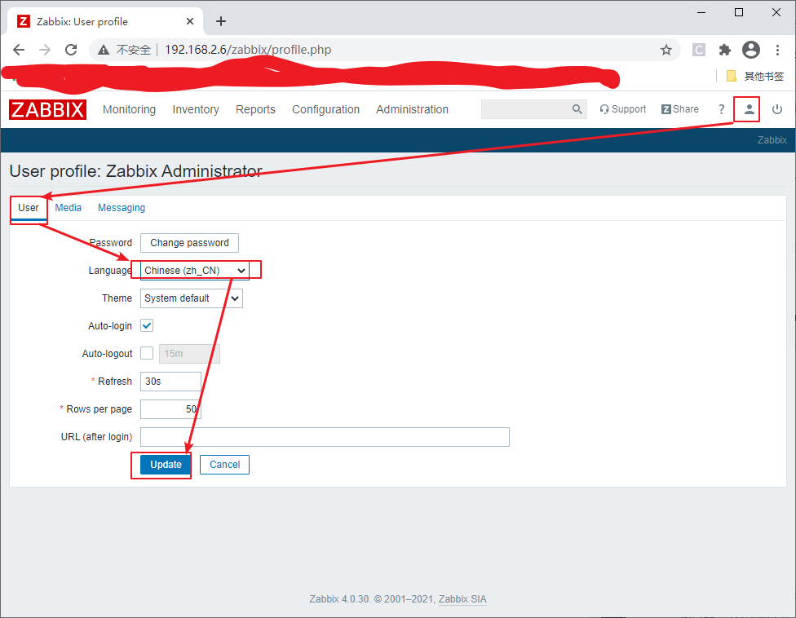Click the User profile: Zabbix Administrator heading
Image resolution: width=796 pixels, height=618 pixels.
[135, 171]
